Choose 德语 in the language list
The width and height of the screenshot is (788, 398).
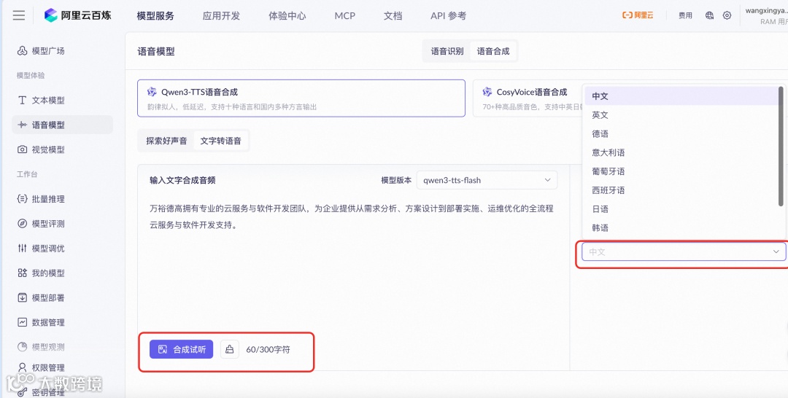(681, 133)
